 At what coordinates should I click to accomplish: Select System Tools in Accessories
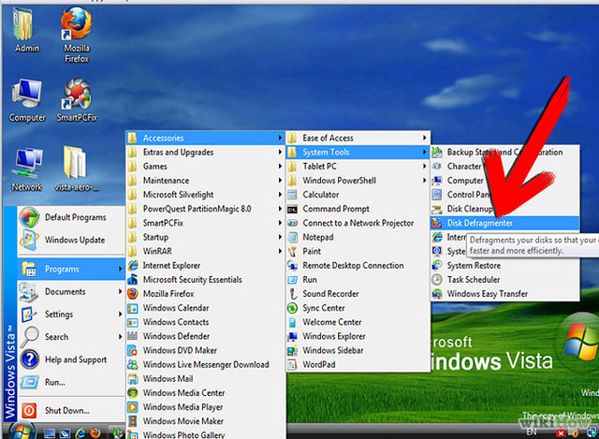point(358,152)
